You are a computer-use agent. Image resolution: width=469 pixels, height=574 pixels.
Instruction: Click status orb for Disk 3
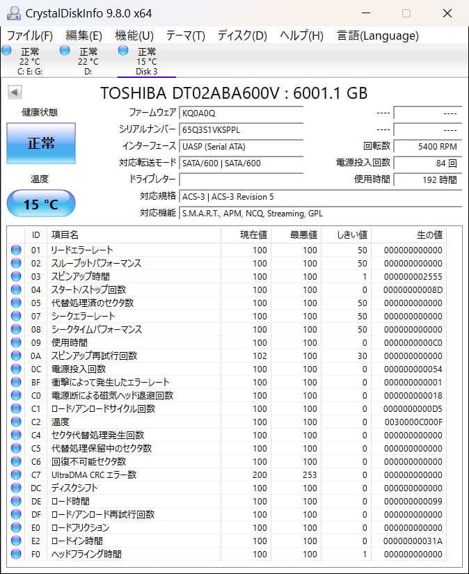(x=123, y=50)
